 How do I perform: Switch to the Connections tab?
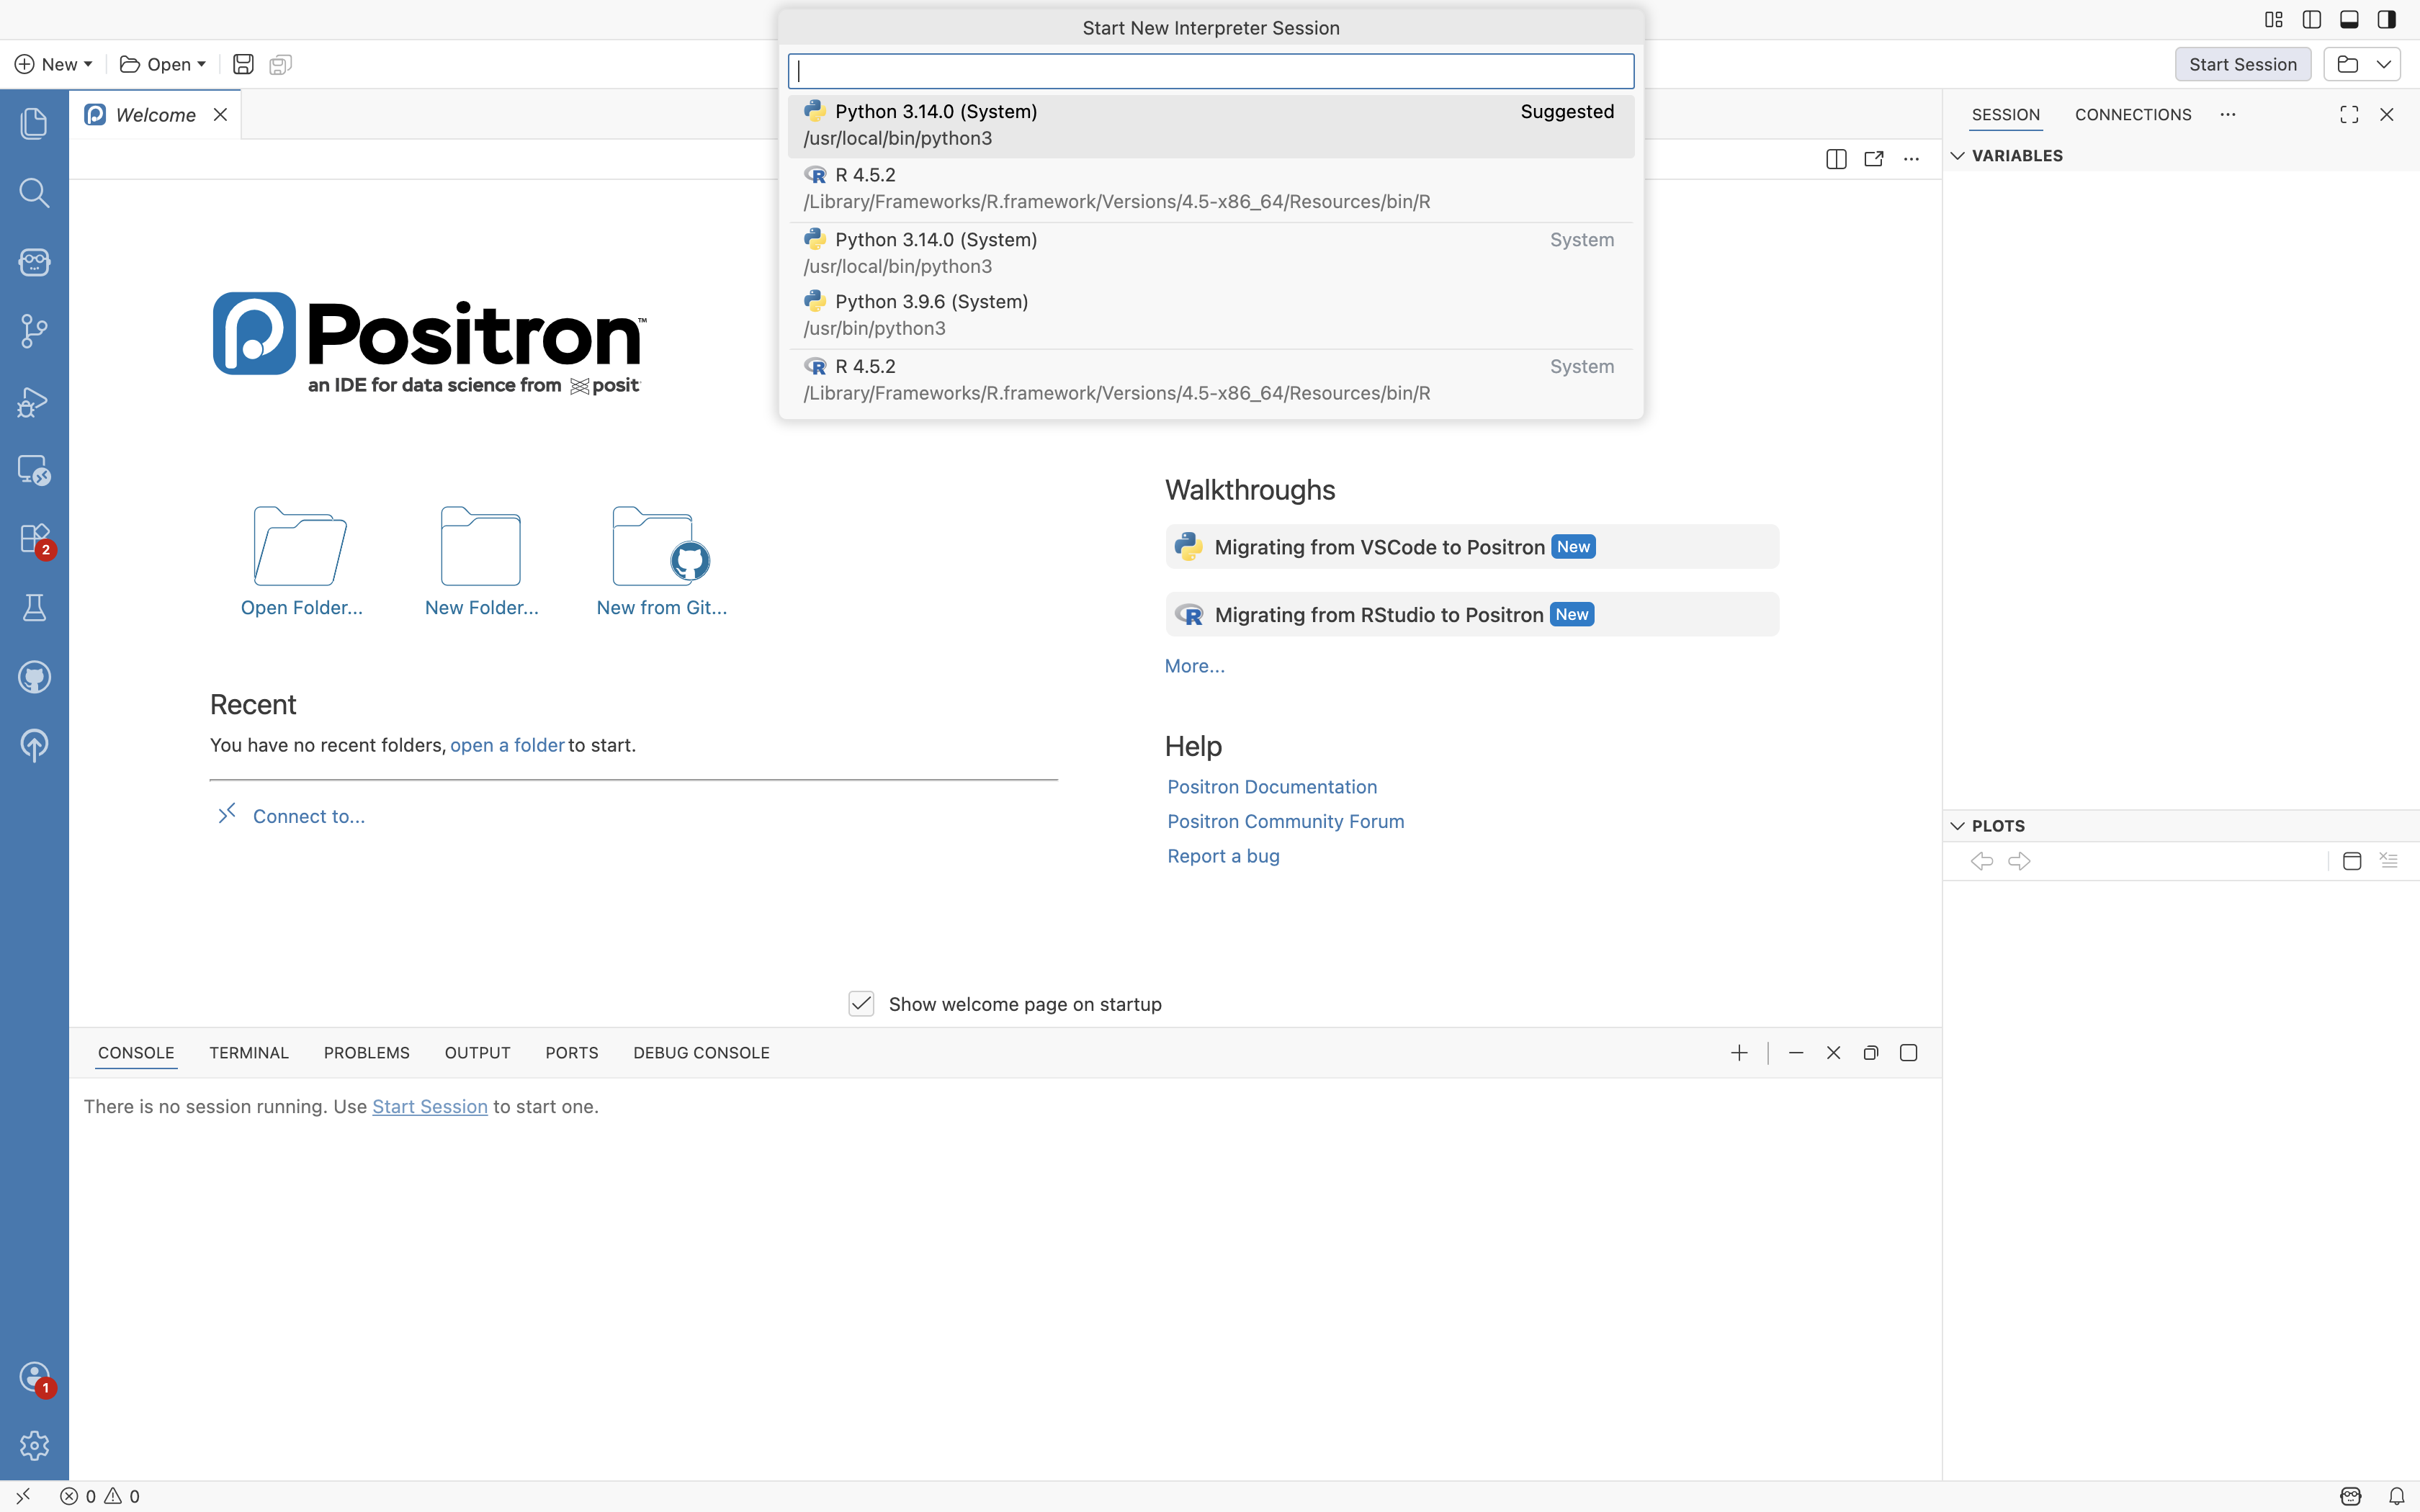(x=2132, y=115)
